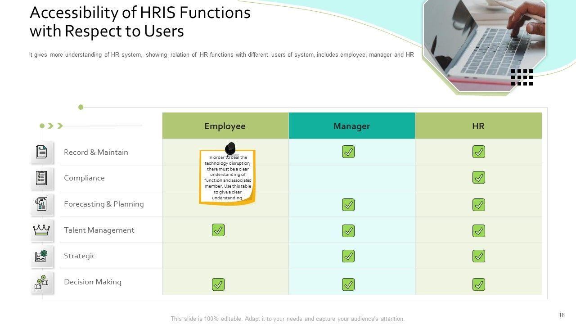The width and height of the screenshot is (576, 324).
Task: Select the laptop photo in the corner
Action: [x=485, y=45]
